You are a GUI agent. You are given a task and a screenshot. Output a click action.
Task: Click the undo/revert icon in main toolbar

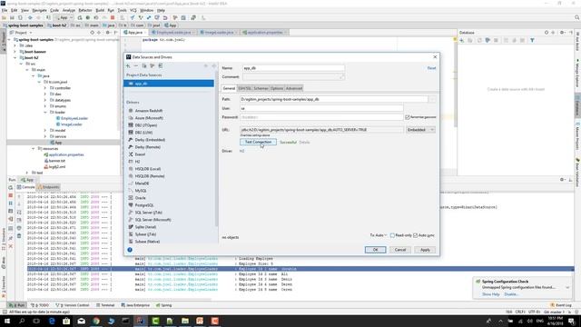[165, 17]
